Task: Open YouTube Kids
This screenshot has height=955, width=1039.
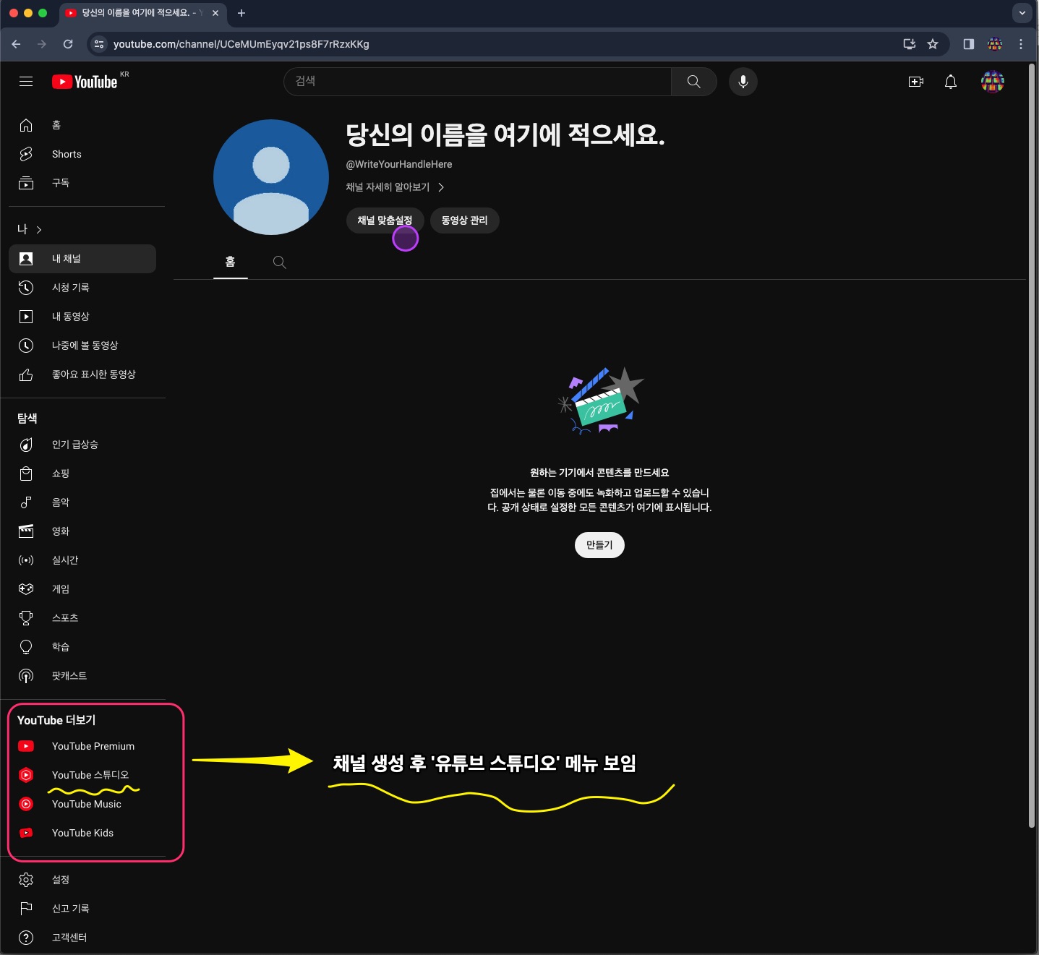Action: pos(82,833)
